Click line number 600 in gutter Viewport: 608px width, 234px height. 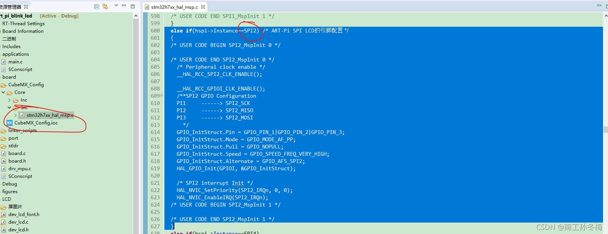pos(155,31)
